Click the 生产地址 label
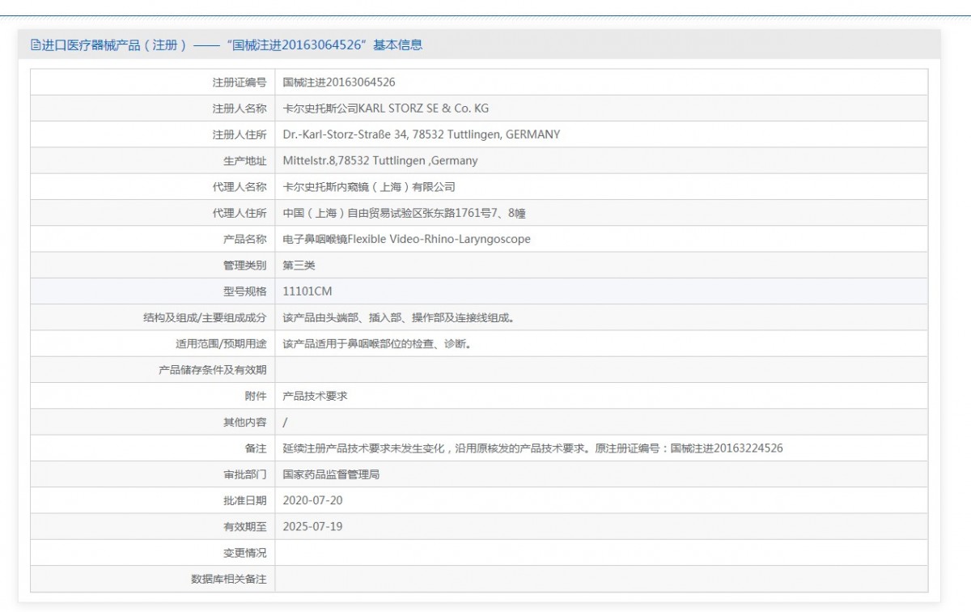This screenshot has height=612, width=971. coord(244,160)
